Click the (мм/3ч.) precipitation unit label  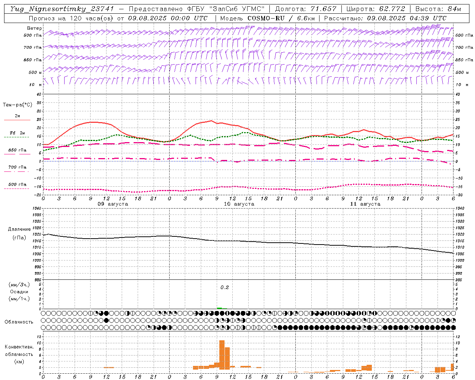tap(19, 285)
